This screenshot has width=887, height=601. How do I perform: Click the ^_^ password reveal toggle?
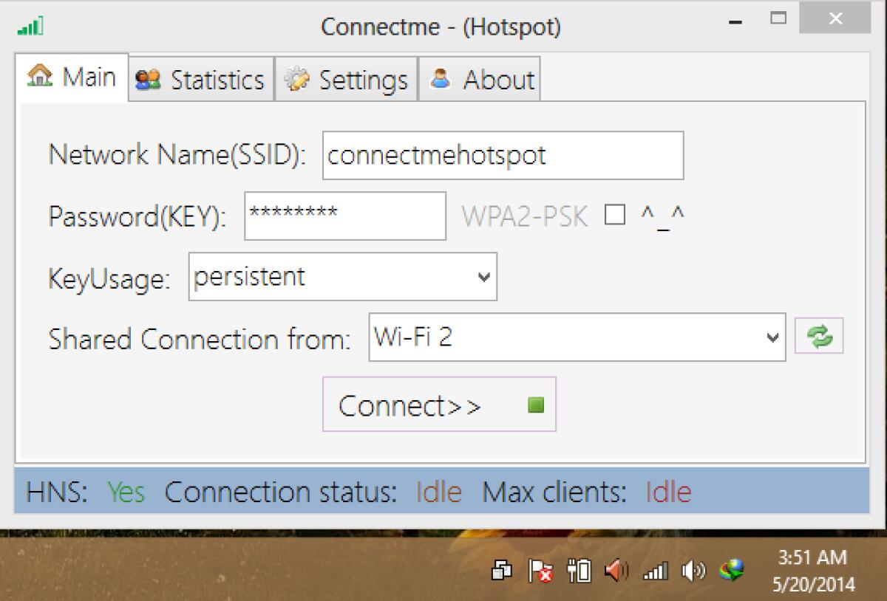[664, 215]
